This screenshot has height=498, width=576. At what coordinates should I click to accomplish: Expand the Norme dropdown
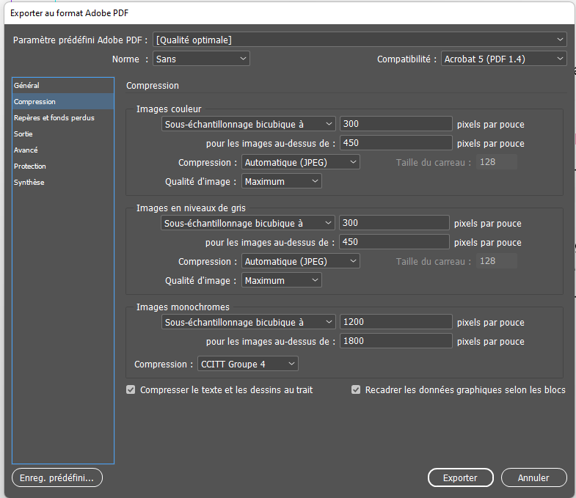[201, 59]
